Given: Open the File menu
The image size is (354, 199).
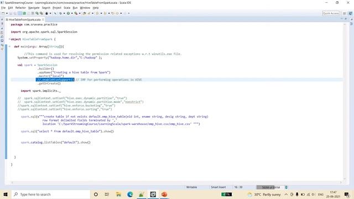Looking at the screenshot, I should (x=3, y=8).
